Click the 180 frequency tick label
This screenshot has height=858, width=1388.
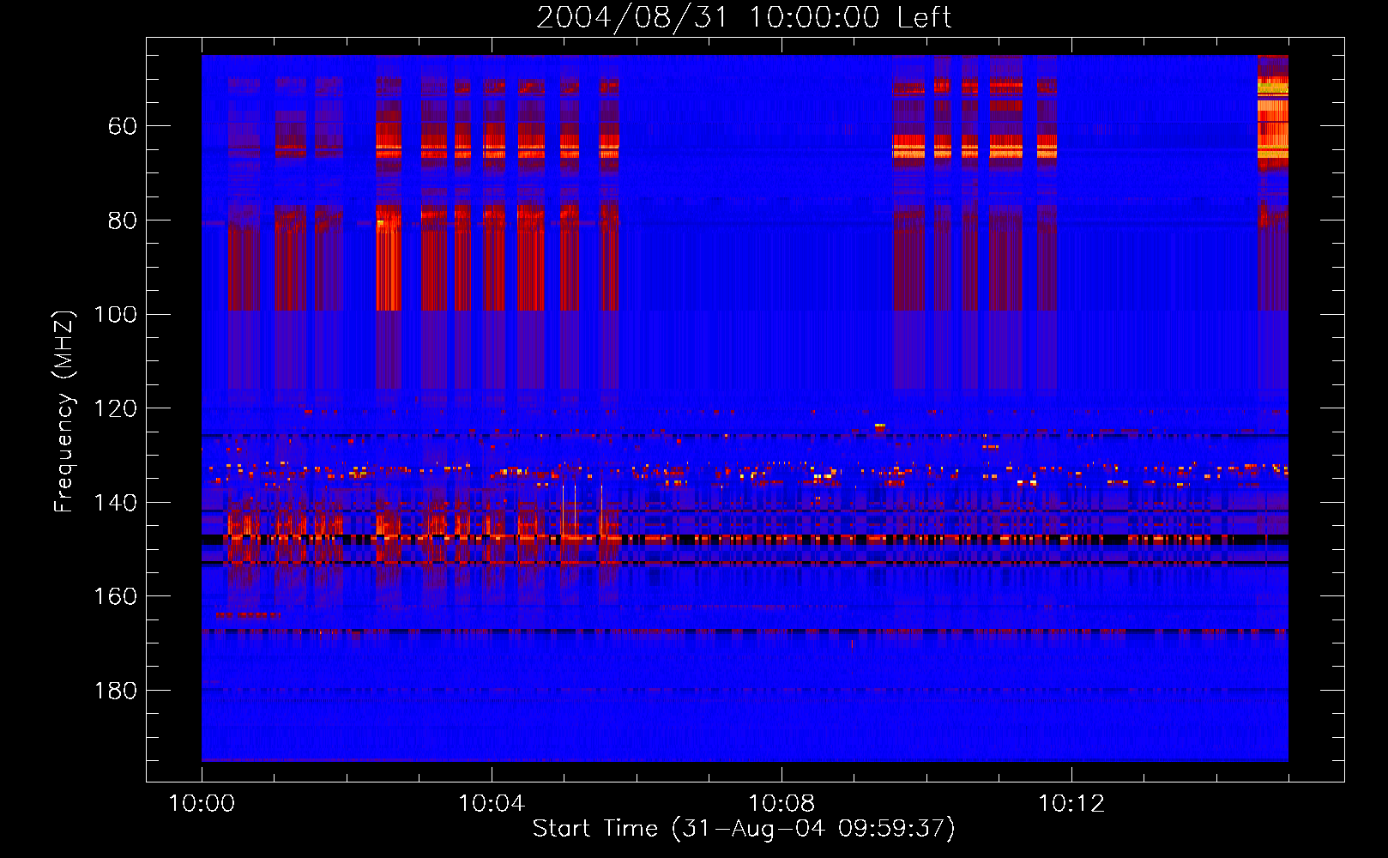coord(115,691)
